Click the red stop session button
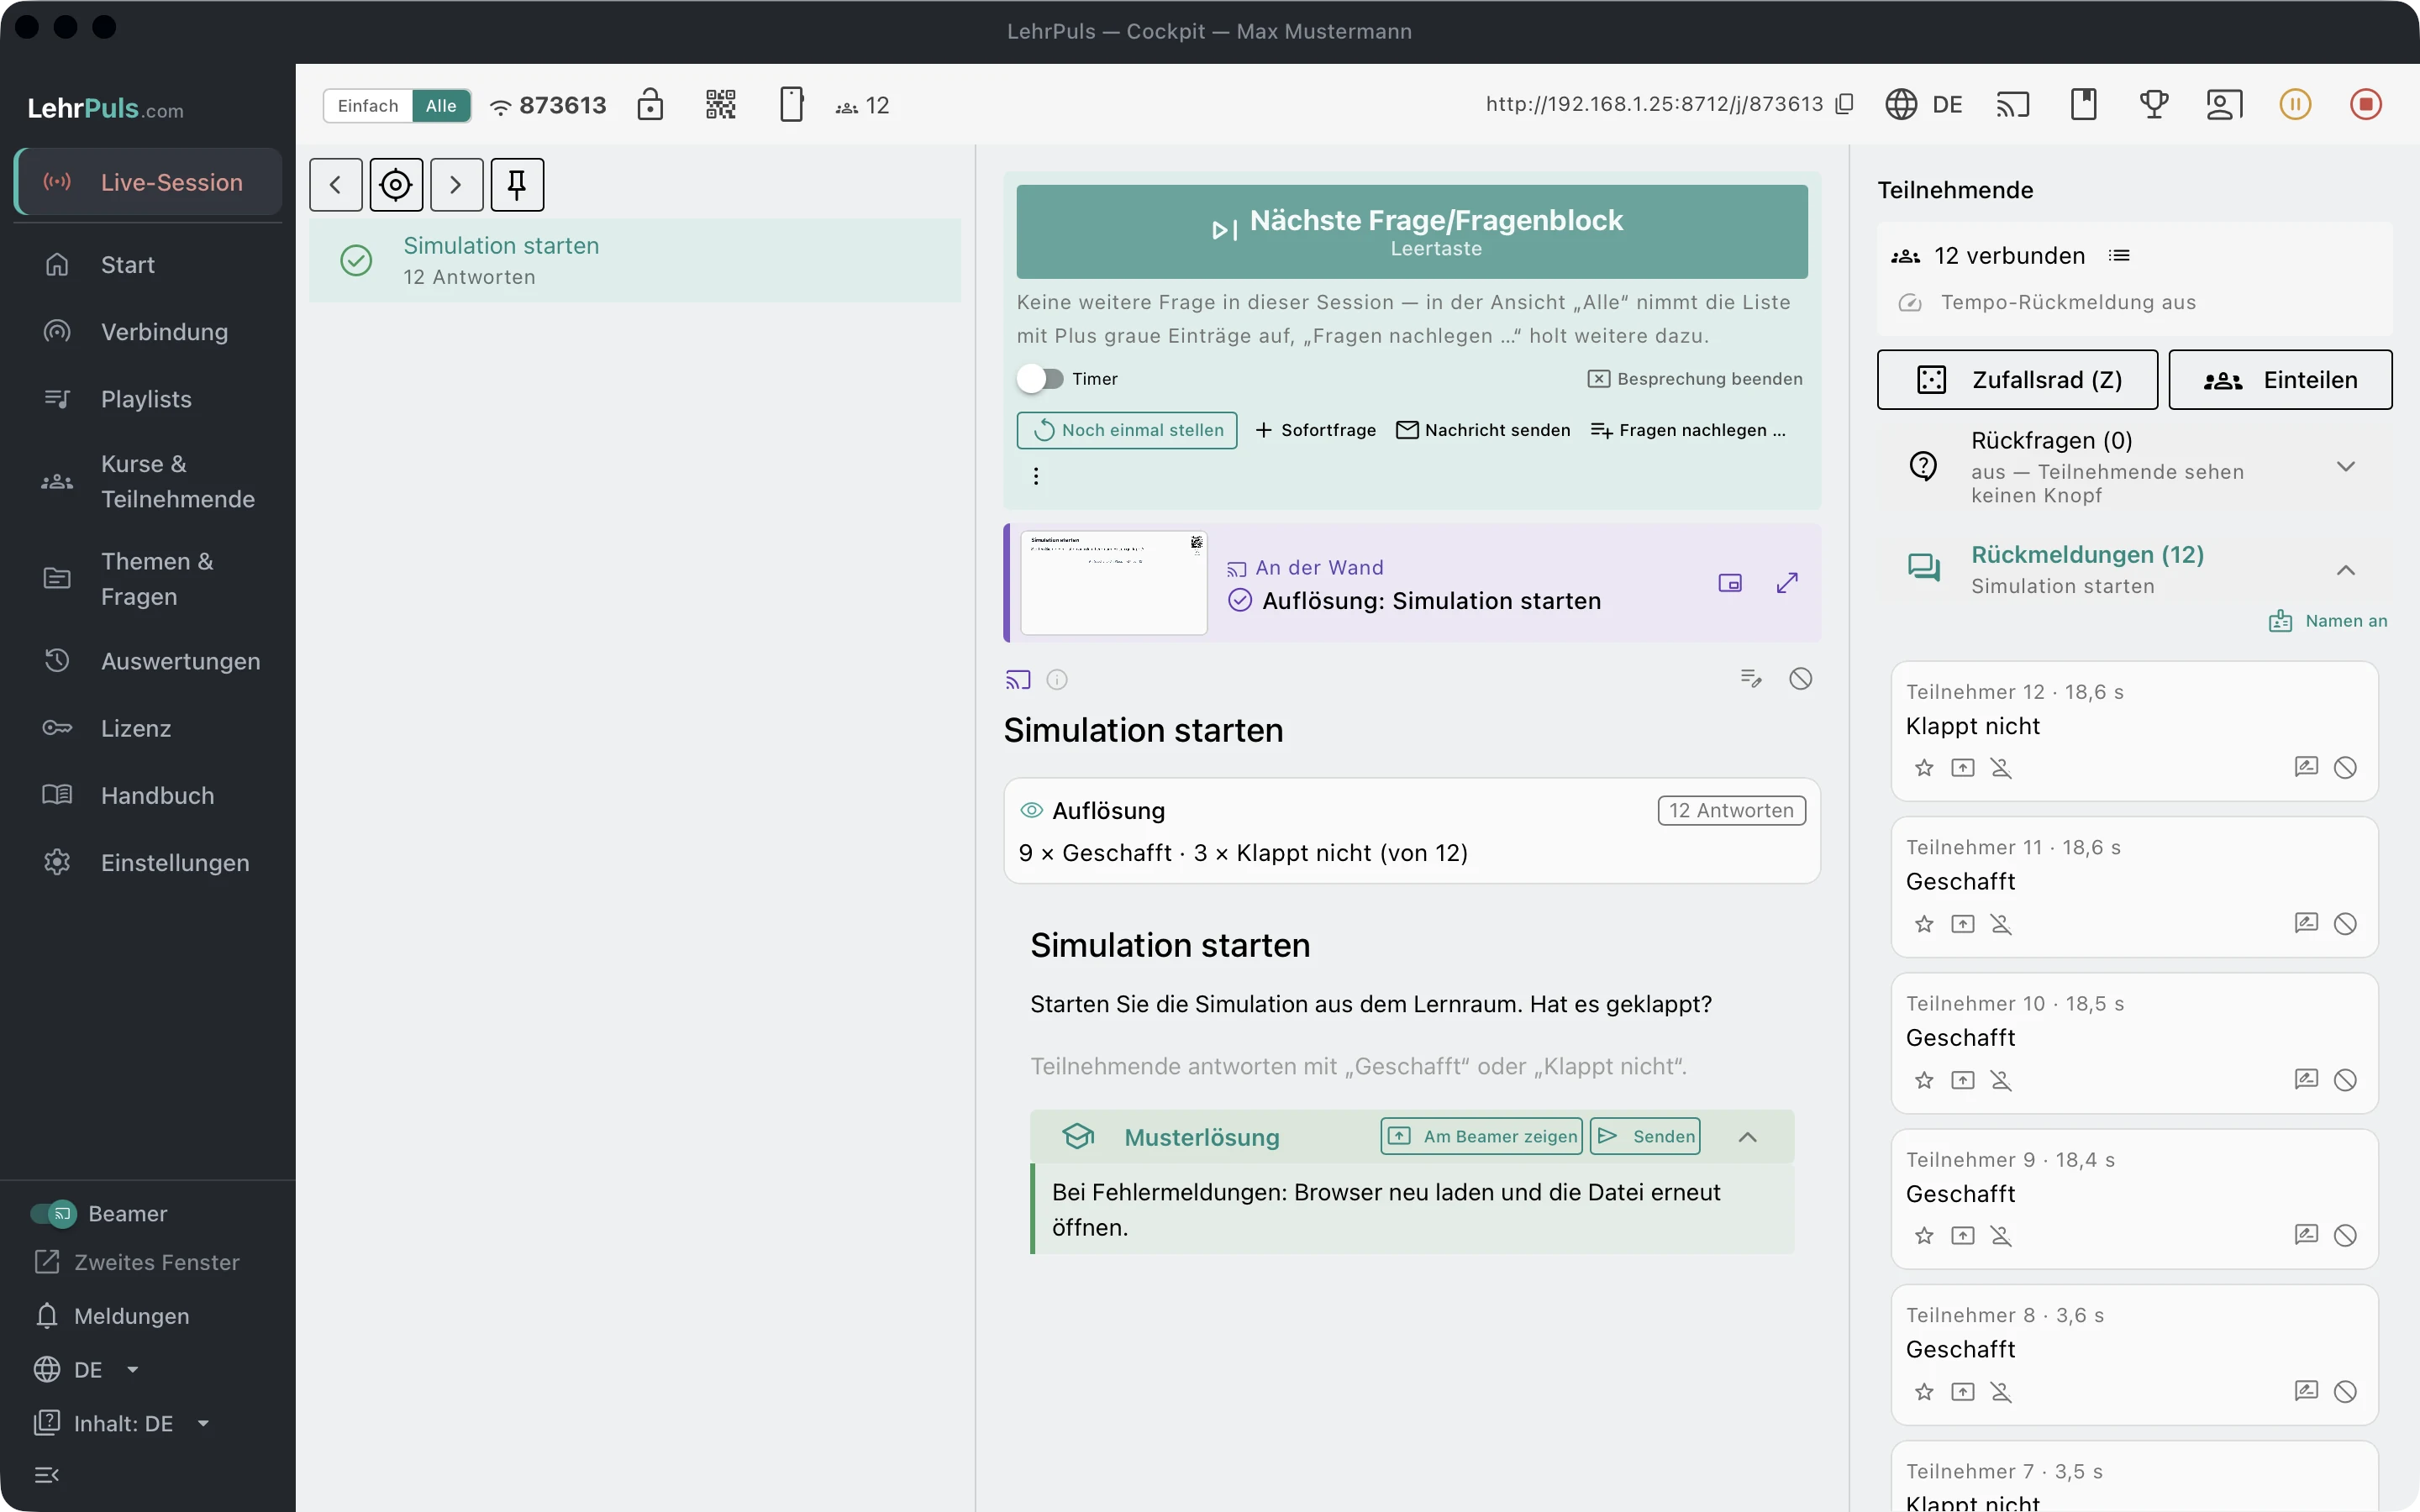The height and width of the screenshot is (1512, 2420). tap(2366, 104)
